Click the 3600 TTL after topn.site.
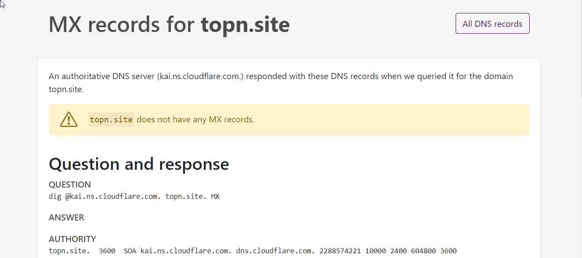582x258 pixels. tap(107, 251)
